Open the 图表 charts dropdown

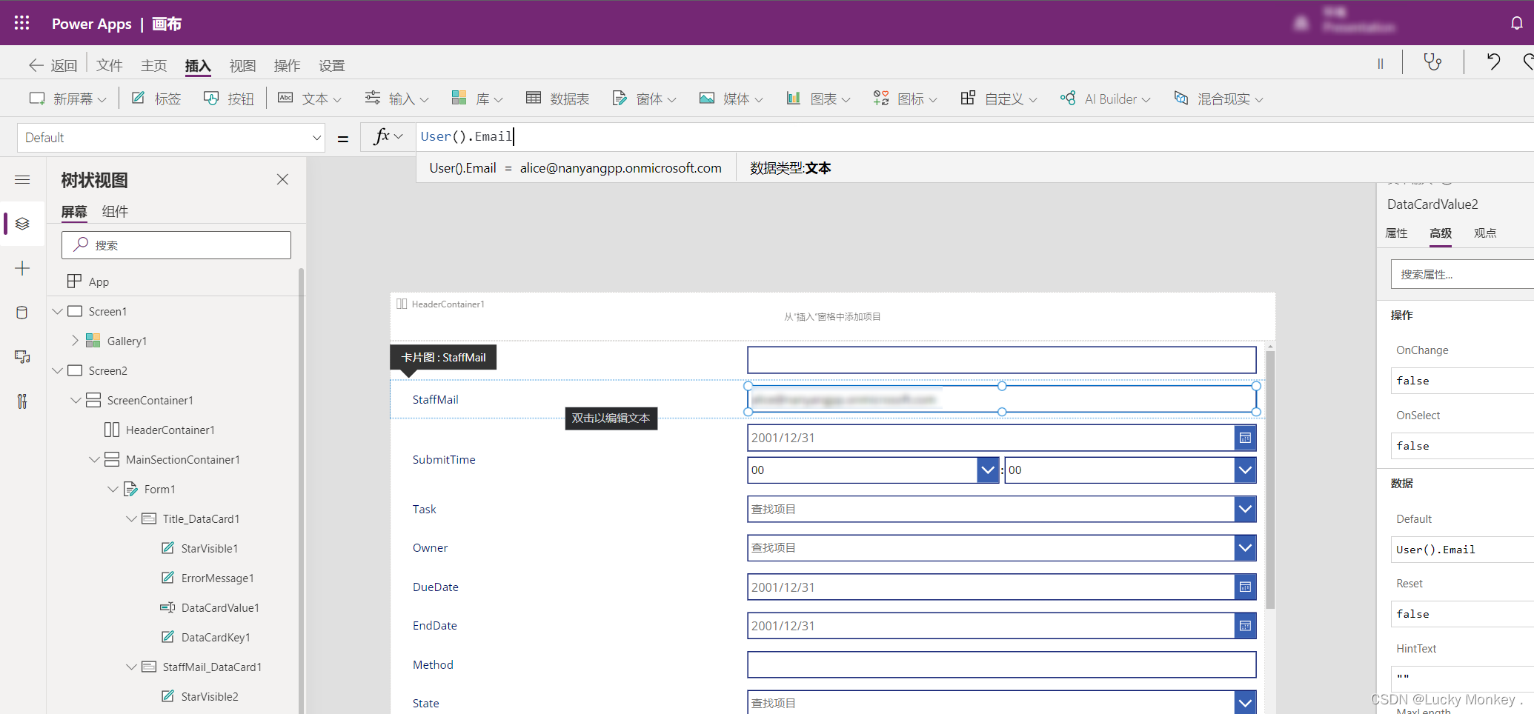pos(818,99)
